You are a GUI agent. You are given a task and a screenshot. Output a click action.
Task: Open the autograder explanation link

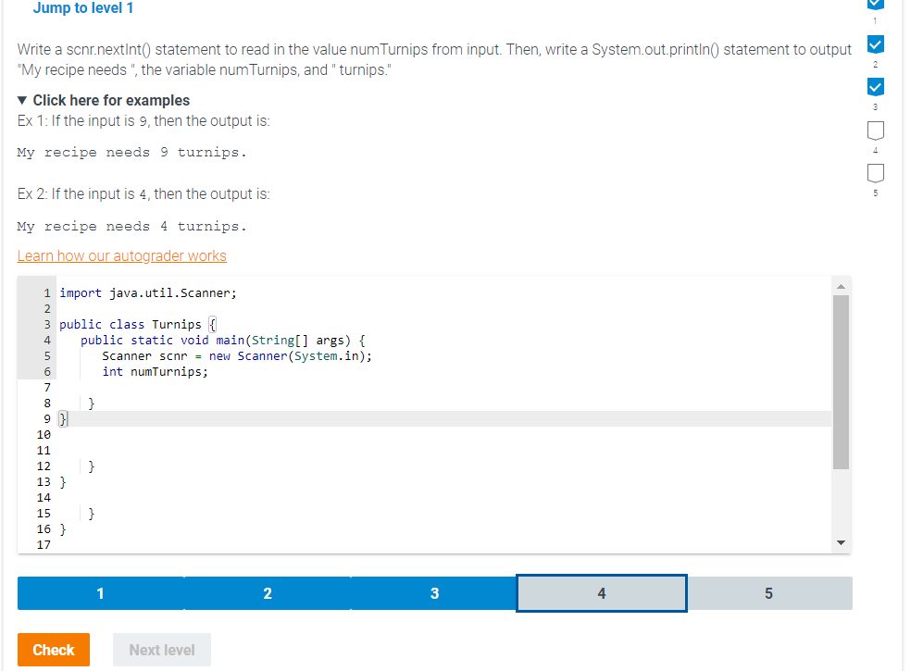(x=121, y=255)
